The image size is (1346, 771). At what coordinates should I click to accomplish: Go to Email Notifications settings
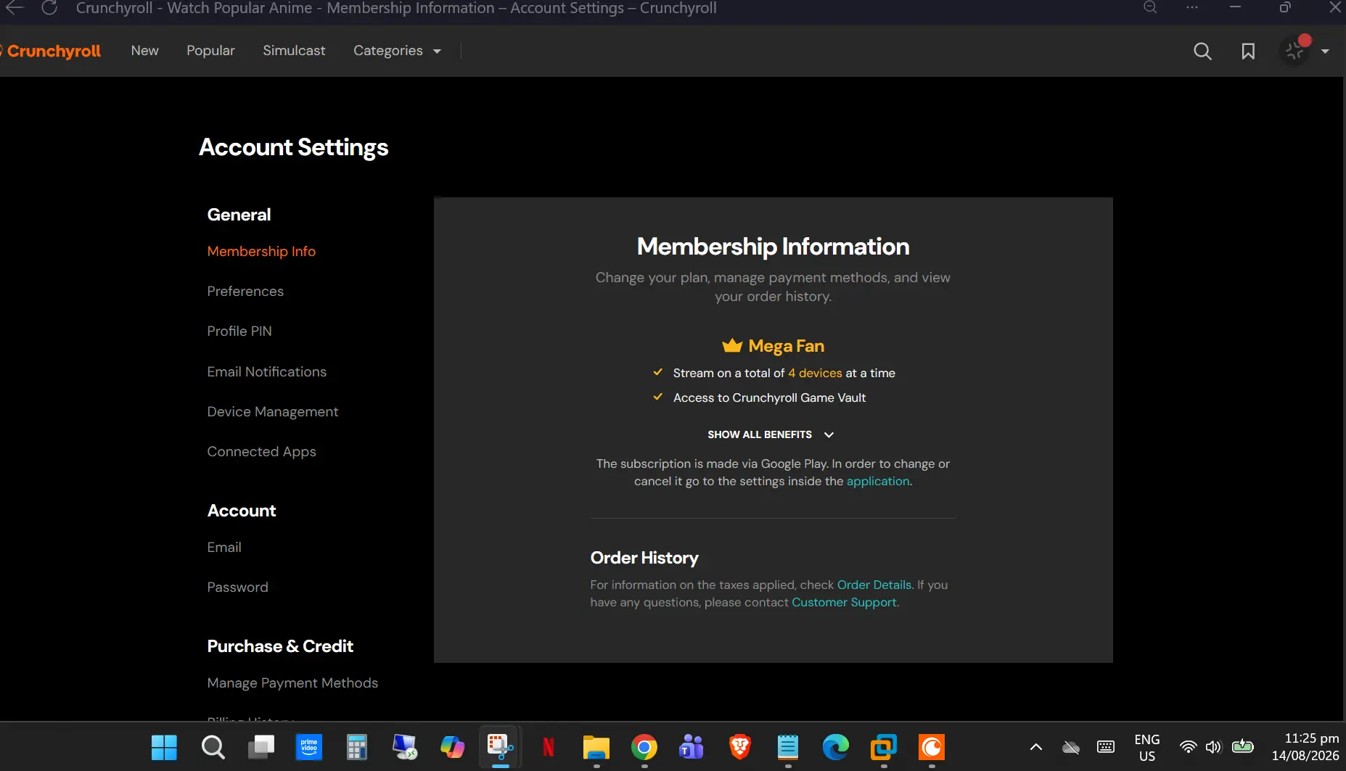tap(266, 372)
